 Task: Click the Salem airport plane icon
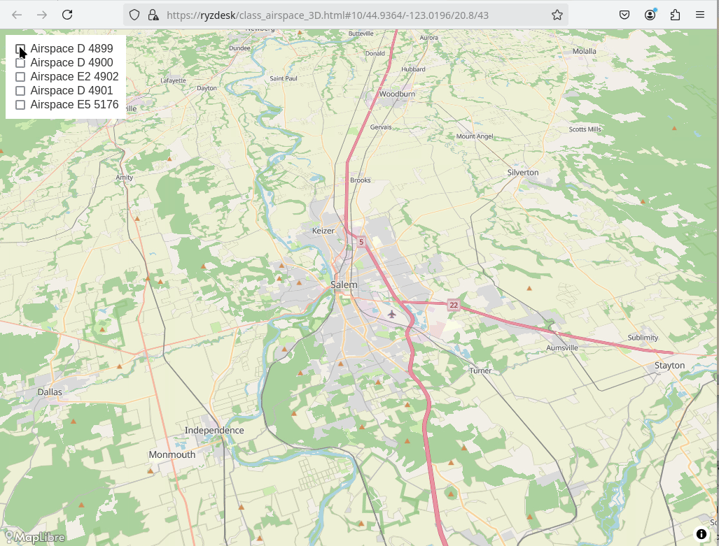391,314
